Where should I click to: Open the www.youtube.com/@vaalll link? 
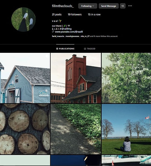click(x=69, y=32)
